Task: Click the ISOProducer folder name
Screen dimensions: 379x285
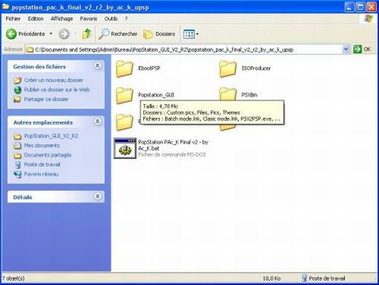Action: click(256, 68)
